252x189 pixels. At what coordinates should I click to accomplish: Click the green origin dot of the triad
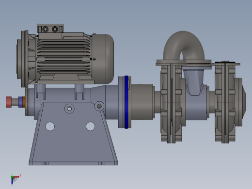[x=12, y=177]
